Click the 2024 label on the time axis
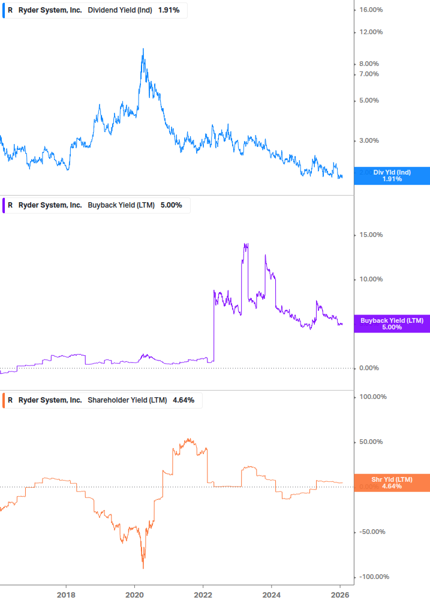Image resolution: width=430 pixels, height=603 pixels. tap(271, 595)
